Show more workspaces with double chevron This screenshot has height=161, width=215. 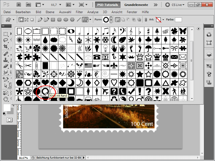coord(156,5)
